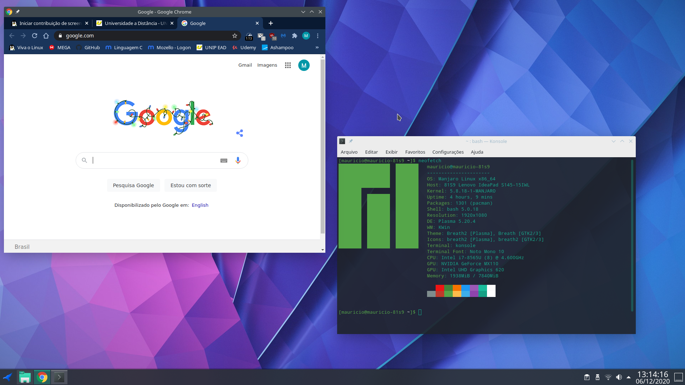Show hidden system tray icons
685x385 pixels.
tap(629, 377)
